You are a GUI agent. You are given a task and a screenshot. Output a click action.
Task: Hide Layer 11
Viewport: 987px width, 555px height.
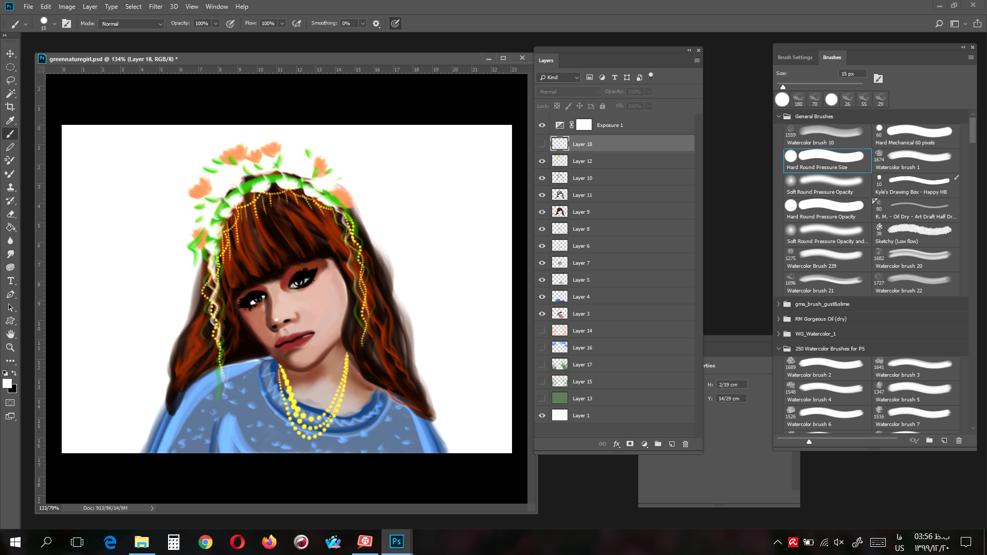pos(542,195)
